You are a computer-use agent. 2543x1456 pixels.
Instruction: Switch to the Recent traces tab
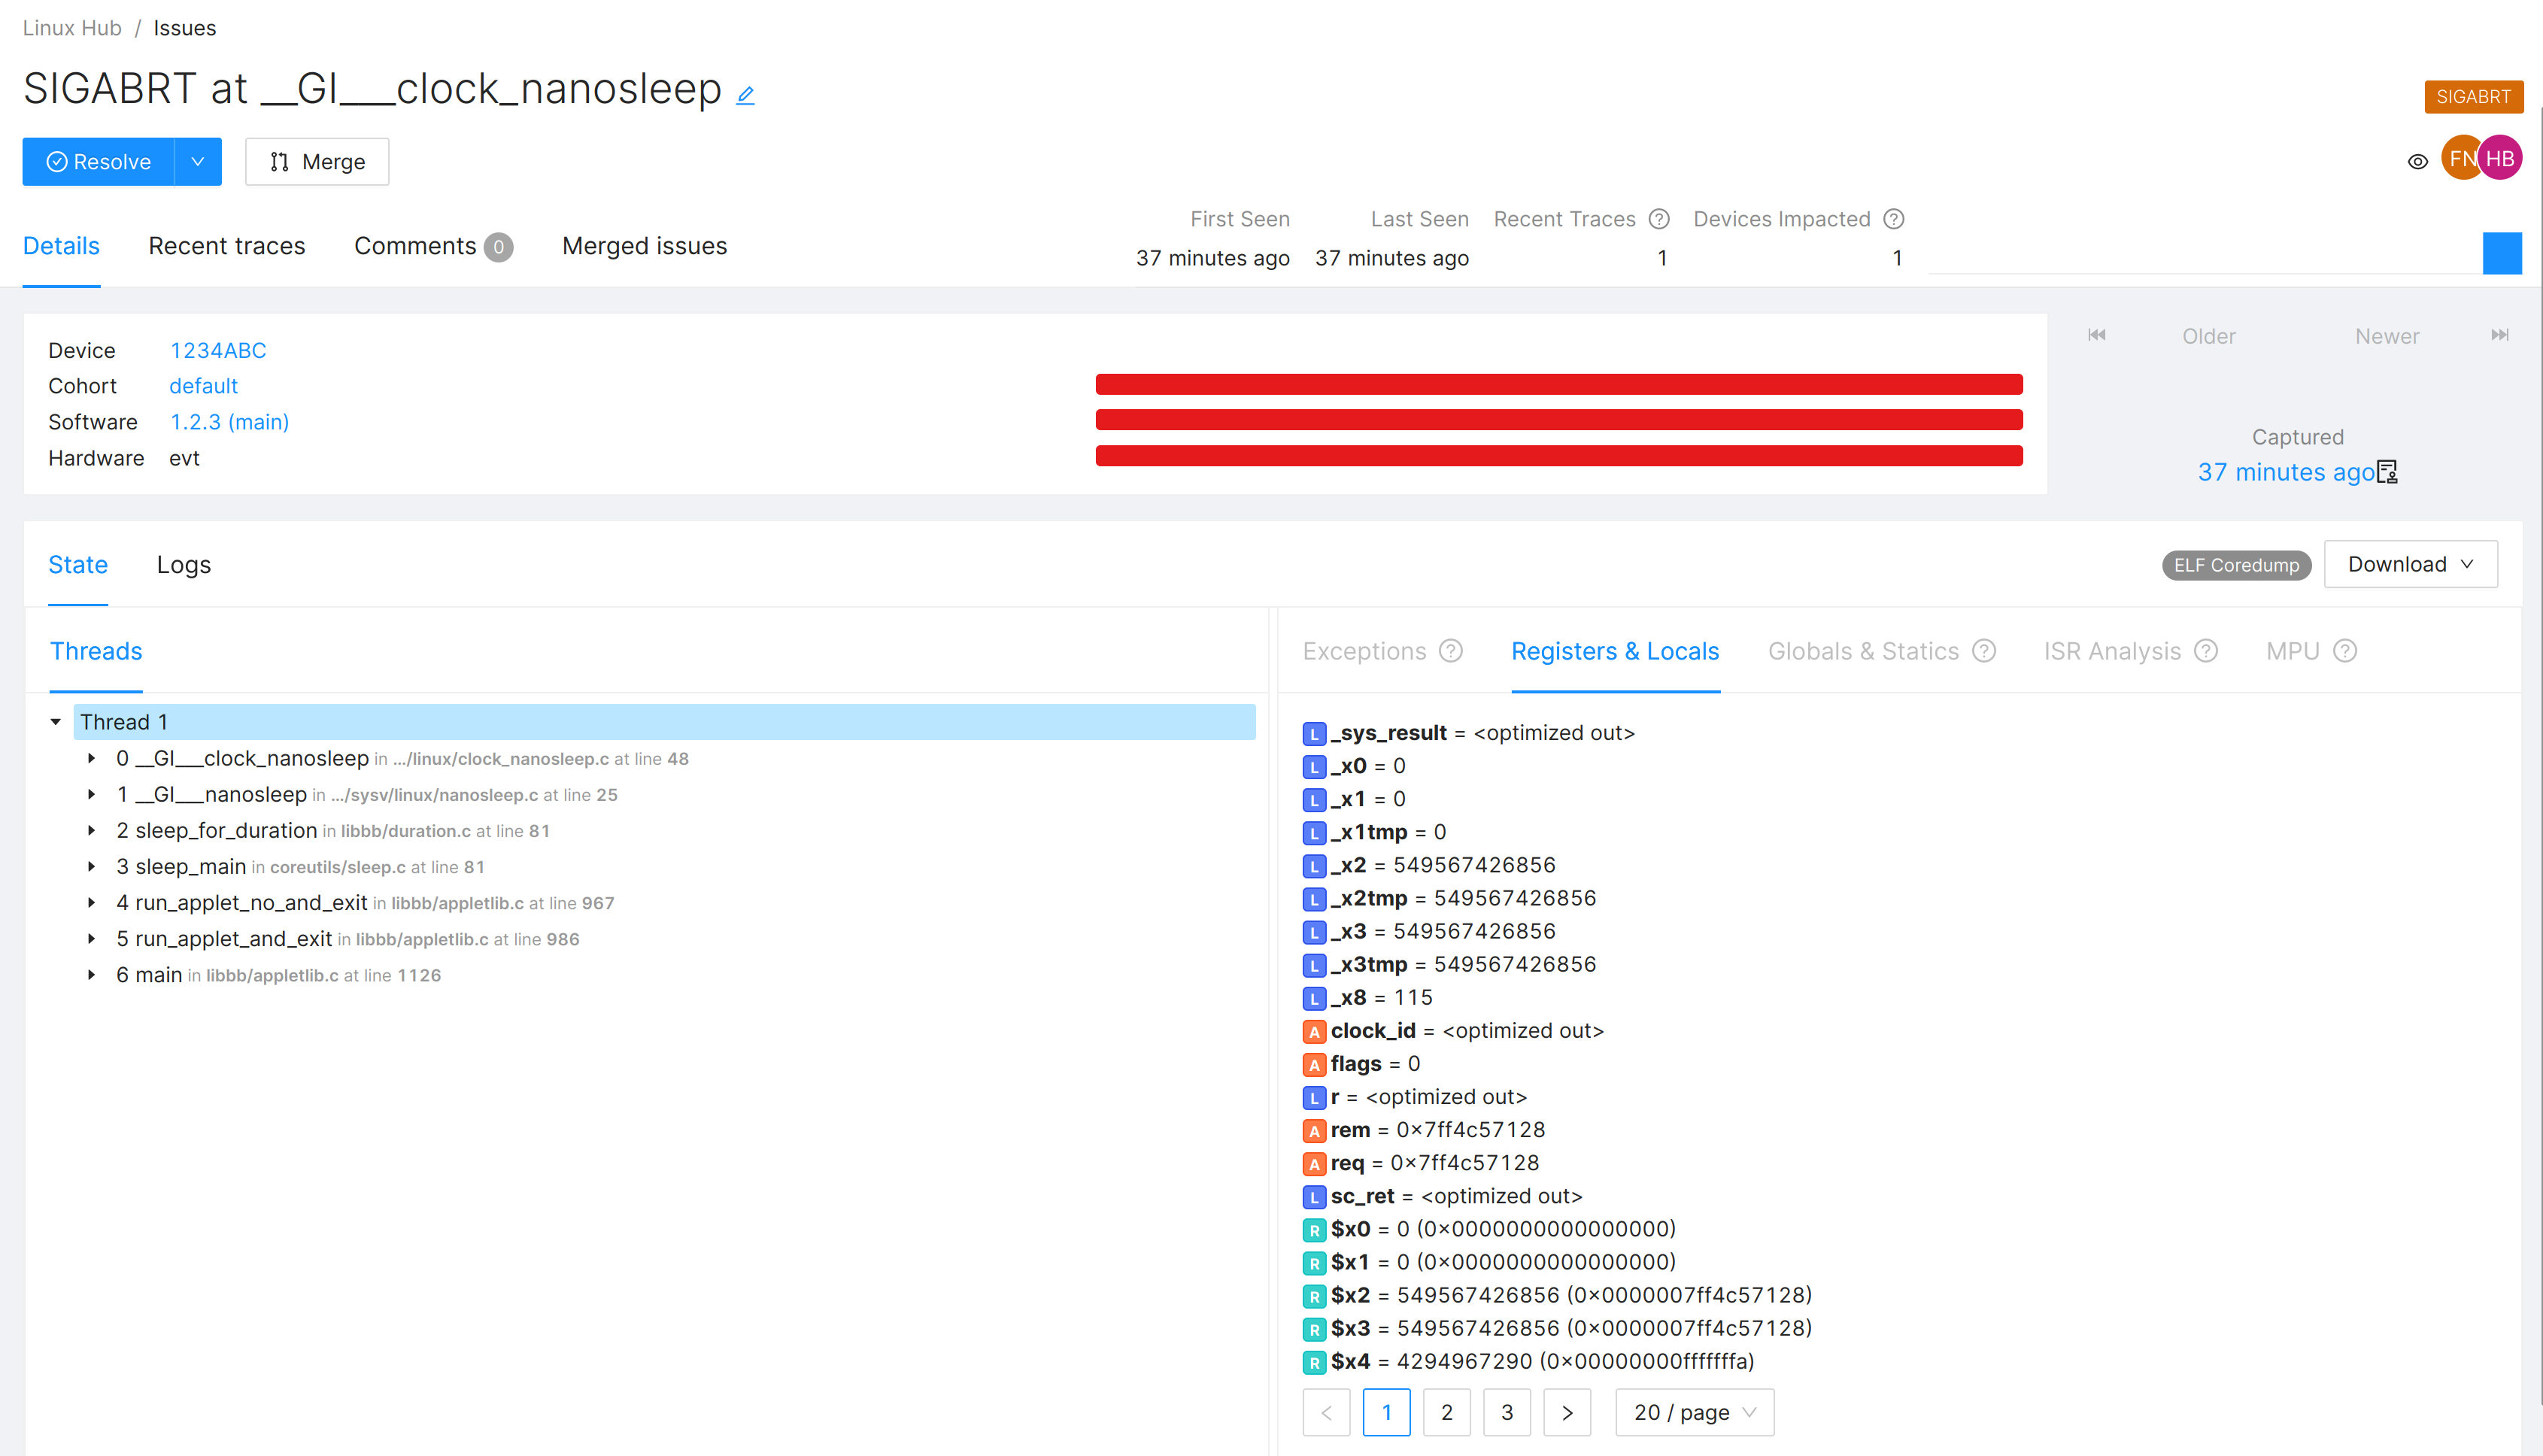tap(227, 246)
